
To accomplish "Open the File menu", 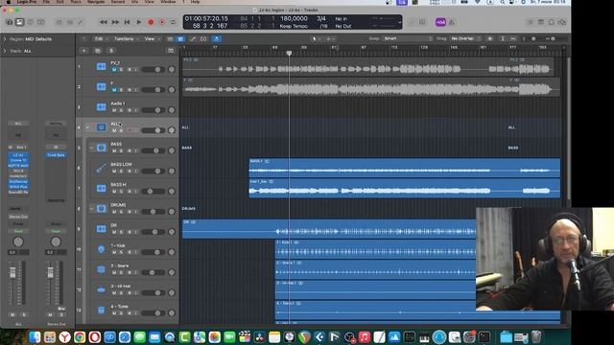I will point(46,2).
